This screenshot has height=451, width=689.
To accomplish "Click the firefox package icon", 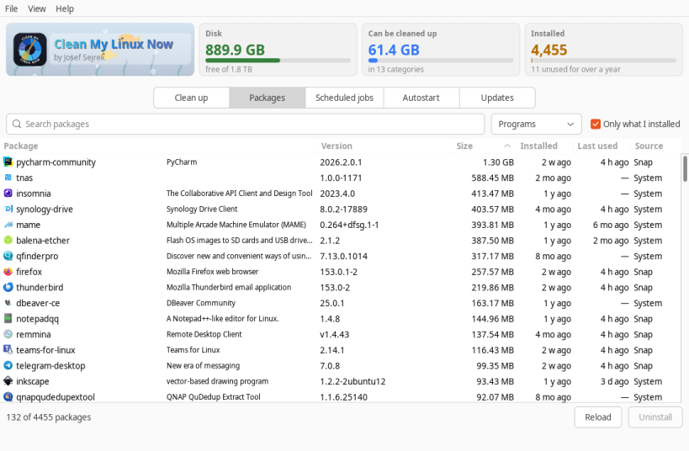I will 8,272.
